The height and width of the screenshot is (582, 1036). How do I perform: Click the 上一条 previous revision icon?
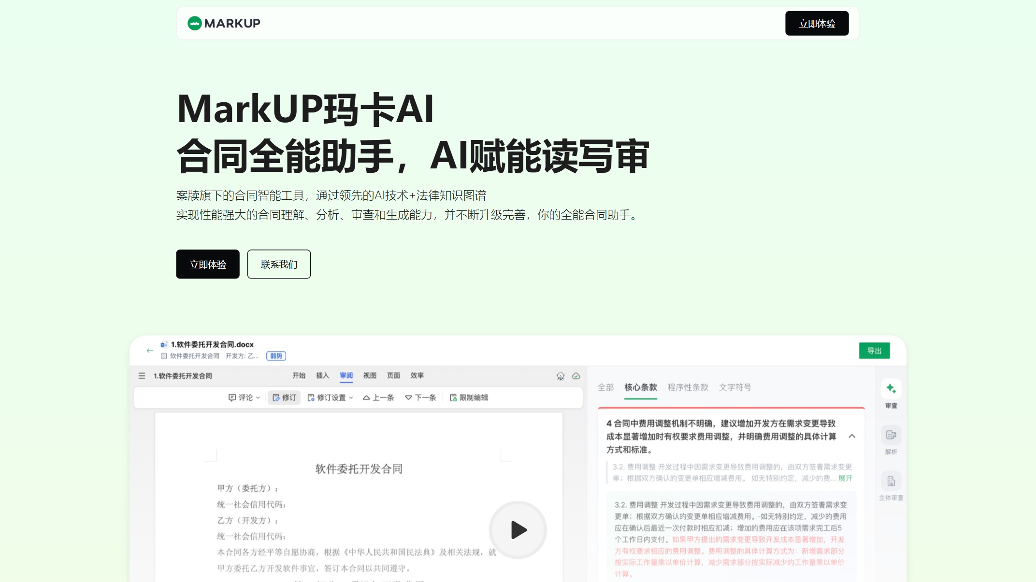[378, 397]
